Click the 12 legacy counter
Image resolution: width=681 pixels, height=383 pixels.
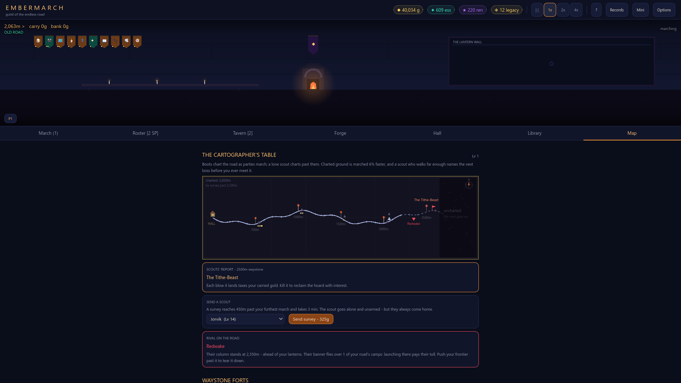[506, 10]
